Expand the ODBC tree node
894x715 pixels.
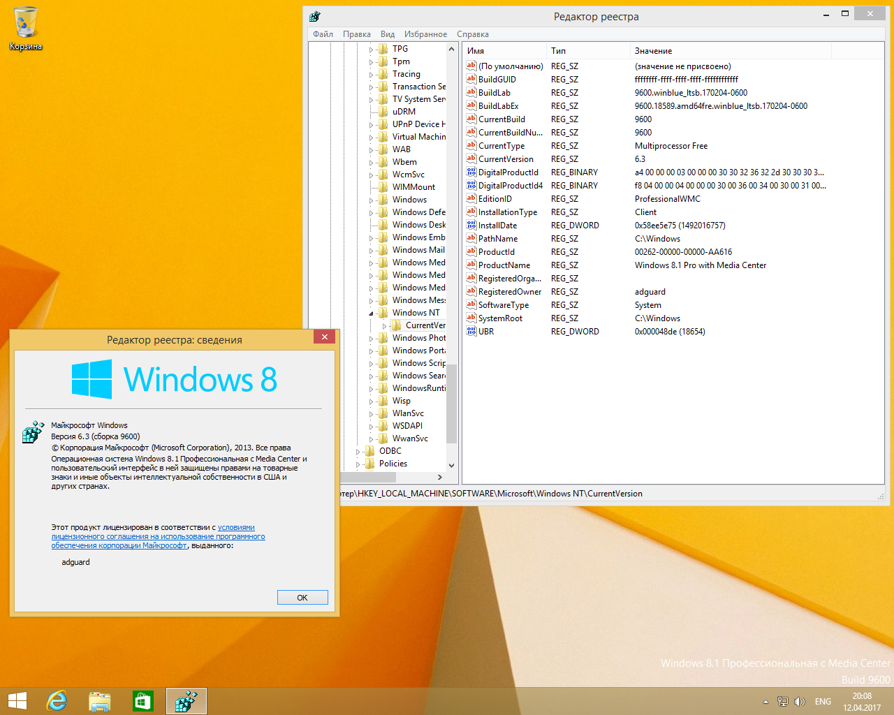pyautogui.click(x=358, y=451)
